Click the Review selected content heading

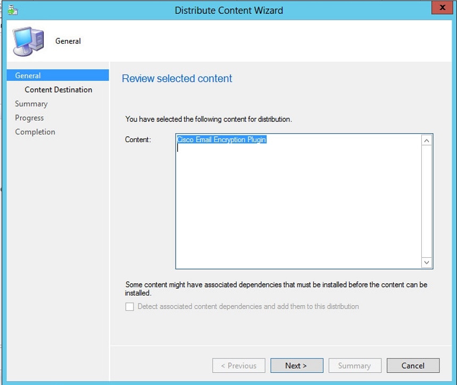pyautogui.click(x=177, y=78)
